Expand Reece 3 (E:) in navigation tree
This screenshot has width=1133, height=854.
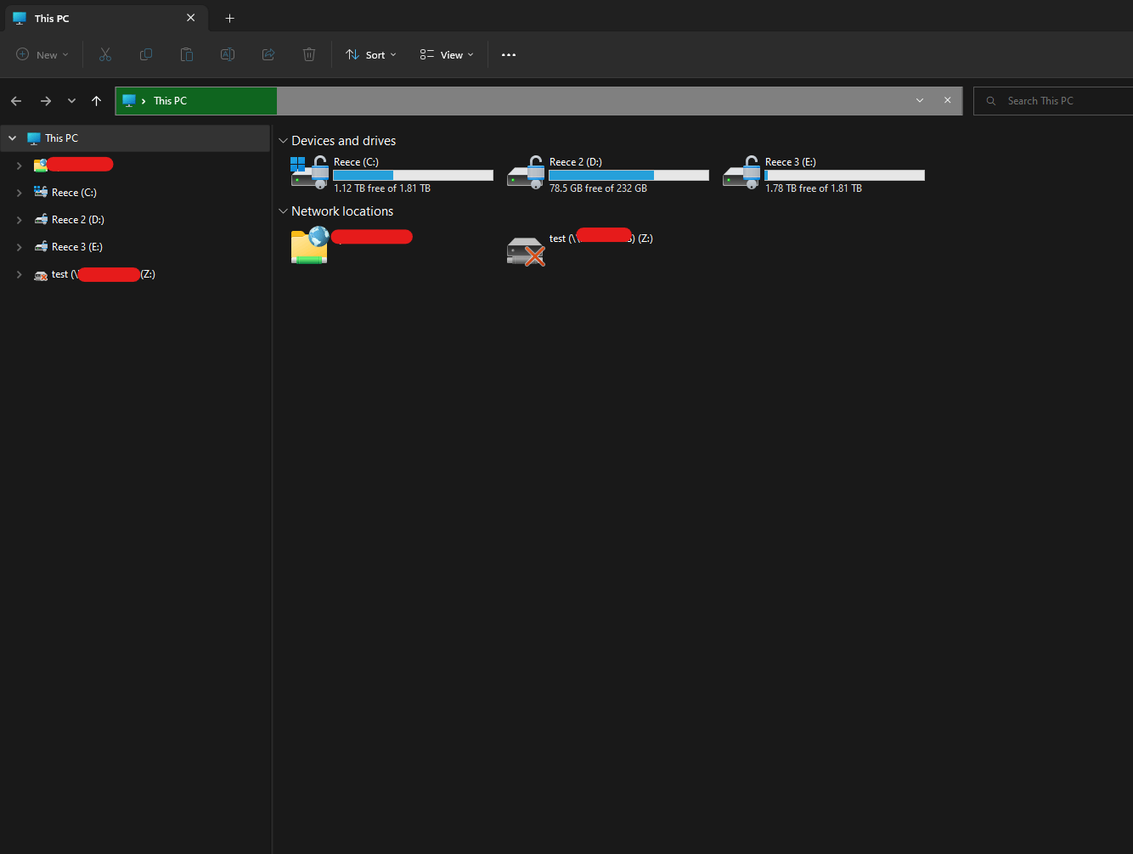coord(19,247)
